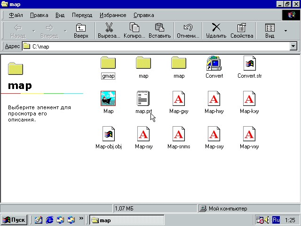Click the map taskbar window button
The height and width of the screenshot is (226, 301).
tap(127, 220)
